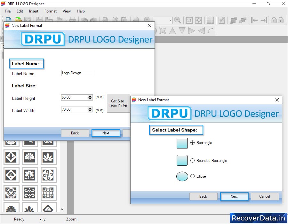Image resolution: width=288 pixels, height=224 pixels.
Task: Click the zoom-out magnifier icon in the toolbar
Action: click(x=177, y=20)
